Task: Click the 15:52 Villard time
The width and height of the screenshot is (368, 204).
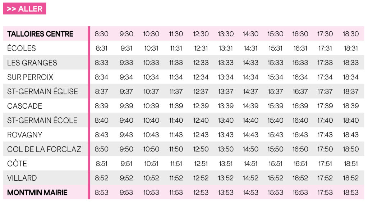Action: tap(275, 178)
